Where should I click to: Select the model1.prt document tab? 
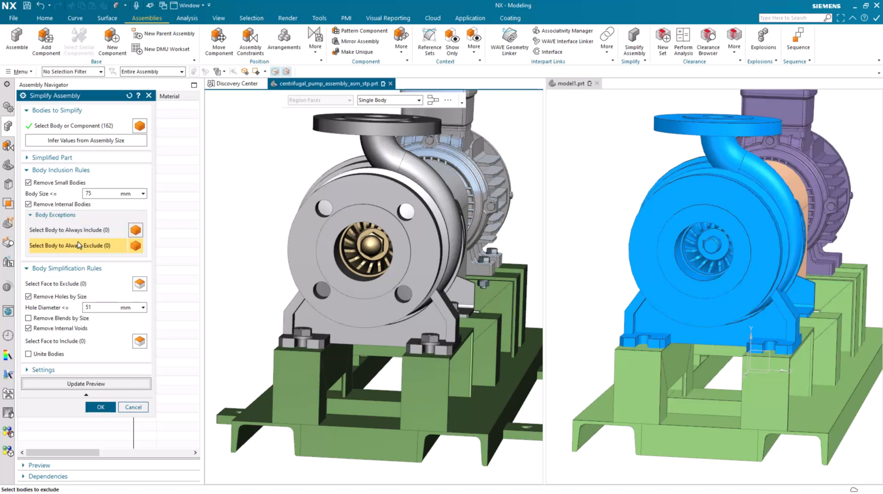[x=571, y=83]
